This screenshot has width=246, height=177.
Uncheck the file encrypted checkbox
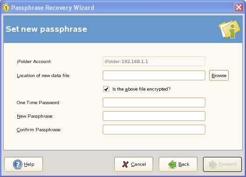click(x=106, y=89)
